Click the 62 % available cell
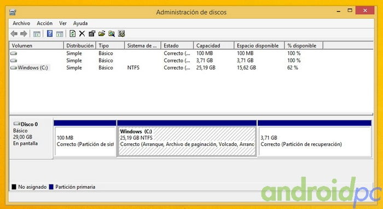The width and height of the screenshot is (383, 209). pyautogui.click(x=293, y=68)
